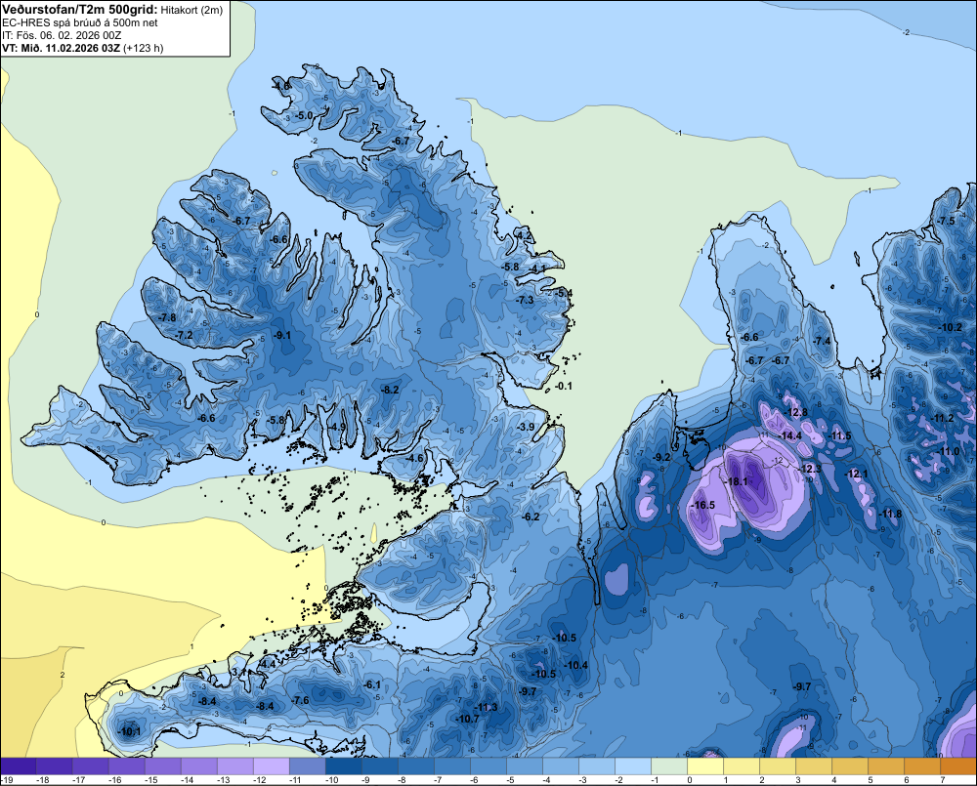Click the -4.9 temperature label
977x786 pixels.
tap(337, 427)
